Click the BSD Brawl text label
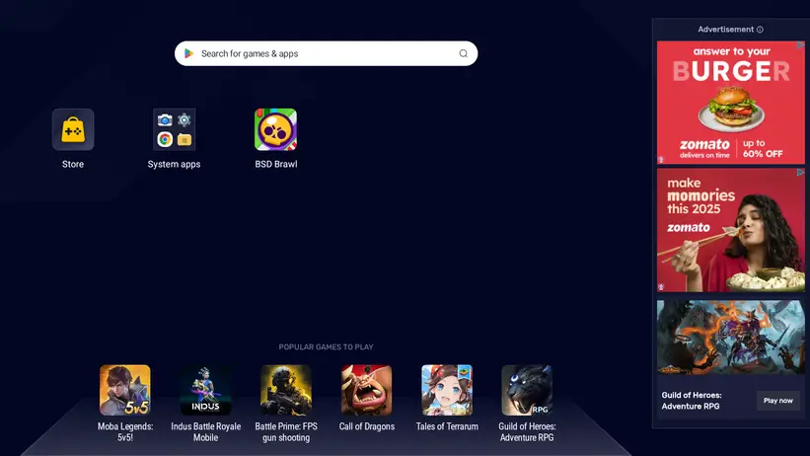The height and width of the screenshot is (456, 810). click(x=275, y=164)
